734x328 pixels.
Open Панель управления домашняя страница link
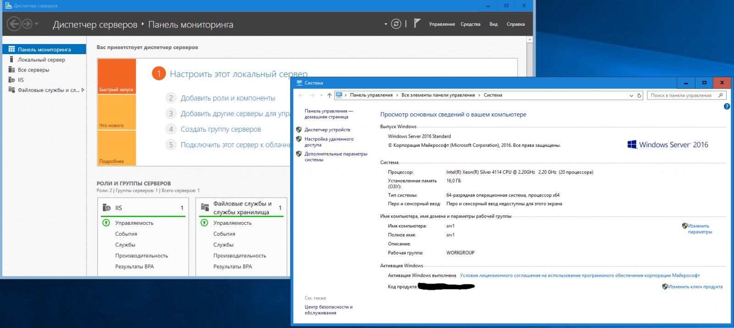(x=328, y=114)
